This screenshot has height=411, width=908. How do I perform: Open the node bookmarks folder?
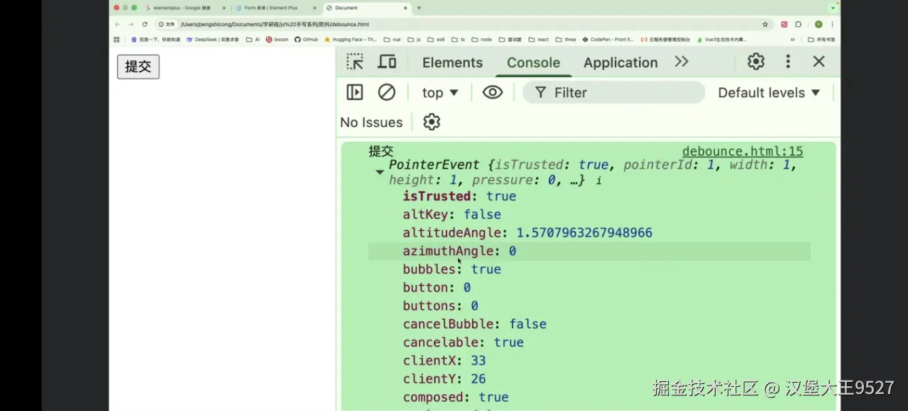pyautogui.click(x=481, y=40)
